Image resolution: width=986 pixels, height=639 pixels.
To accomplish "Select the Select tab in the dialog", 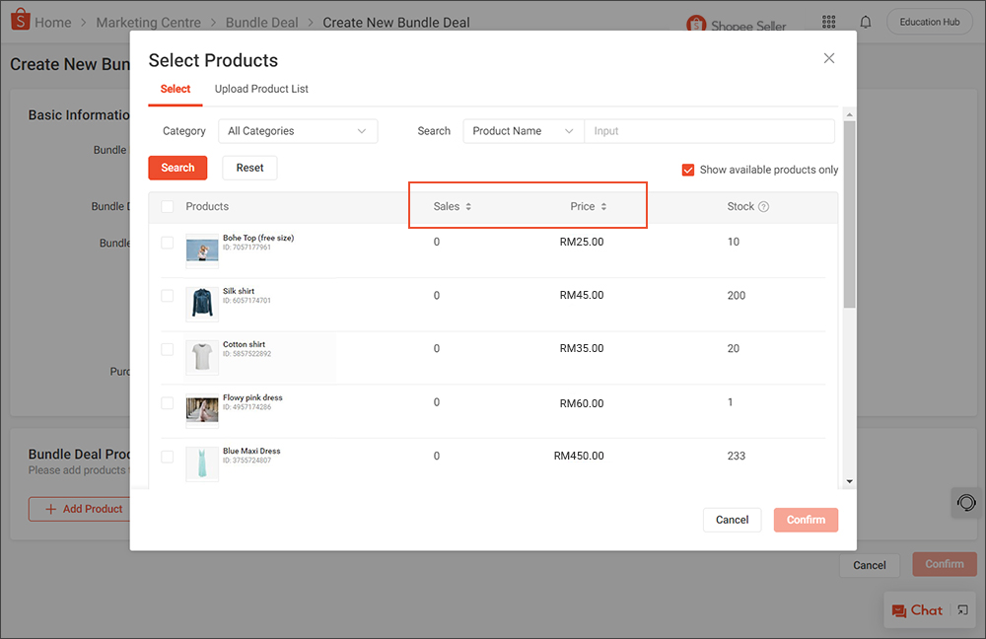I will [x=175, y=88].
